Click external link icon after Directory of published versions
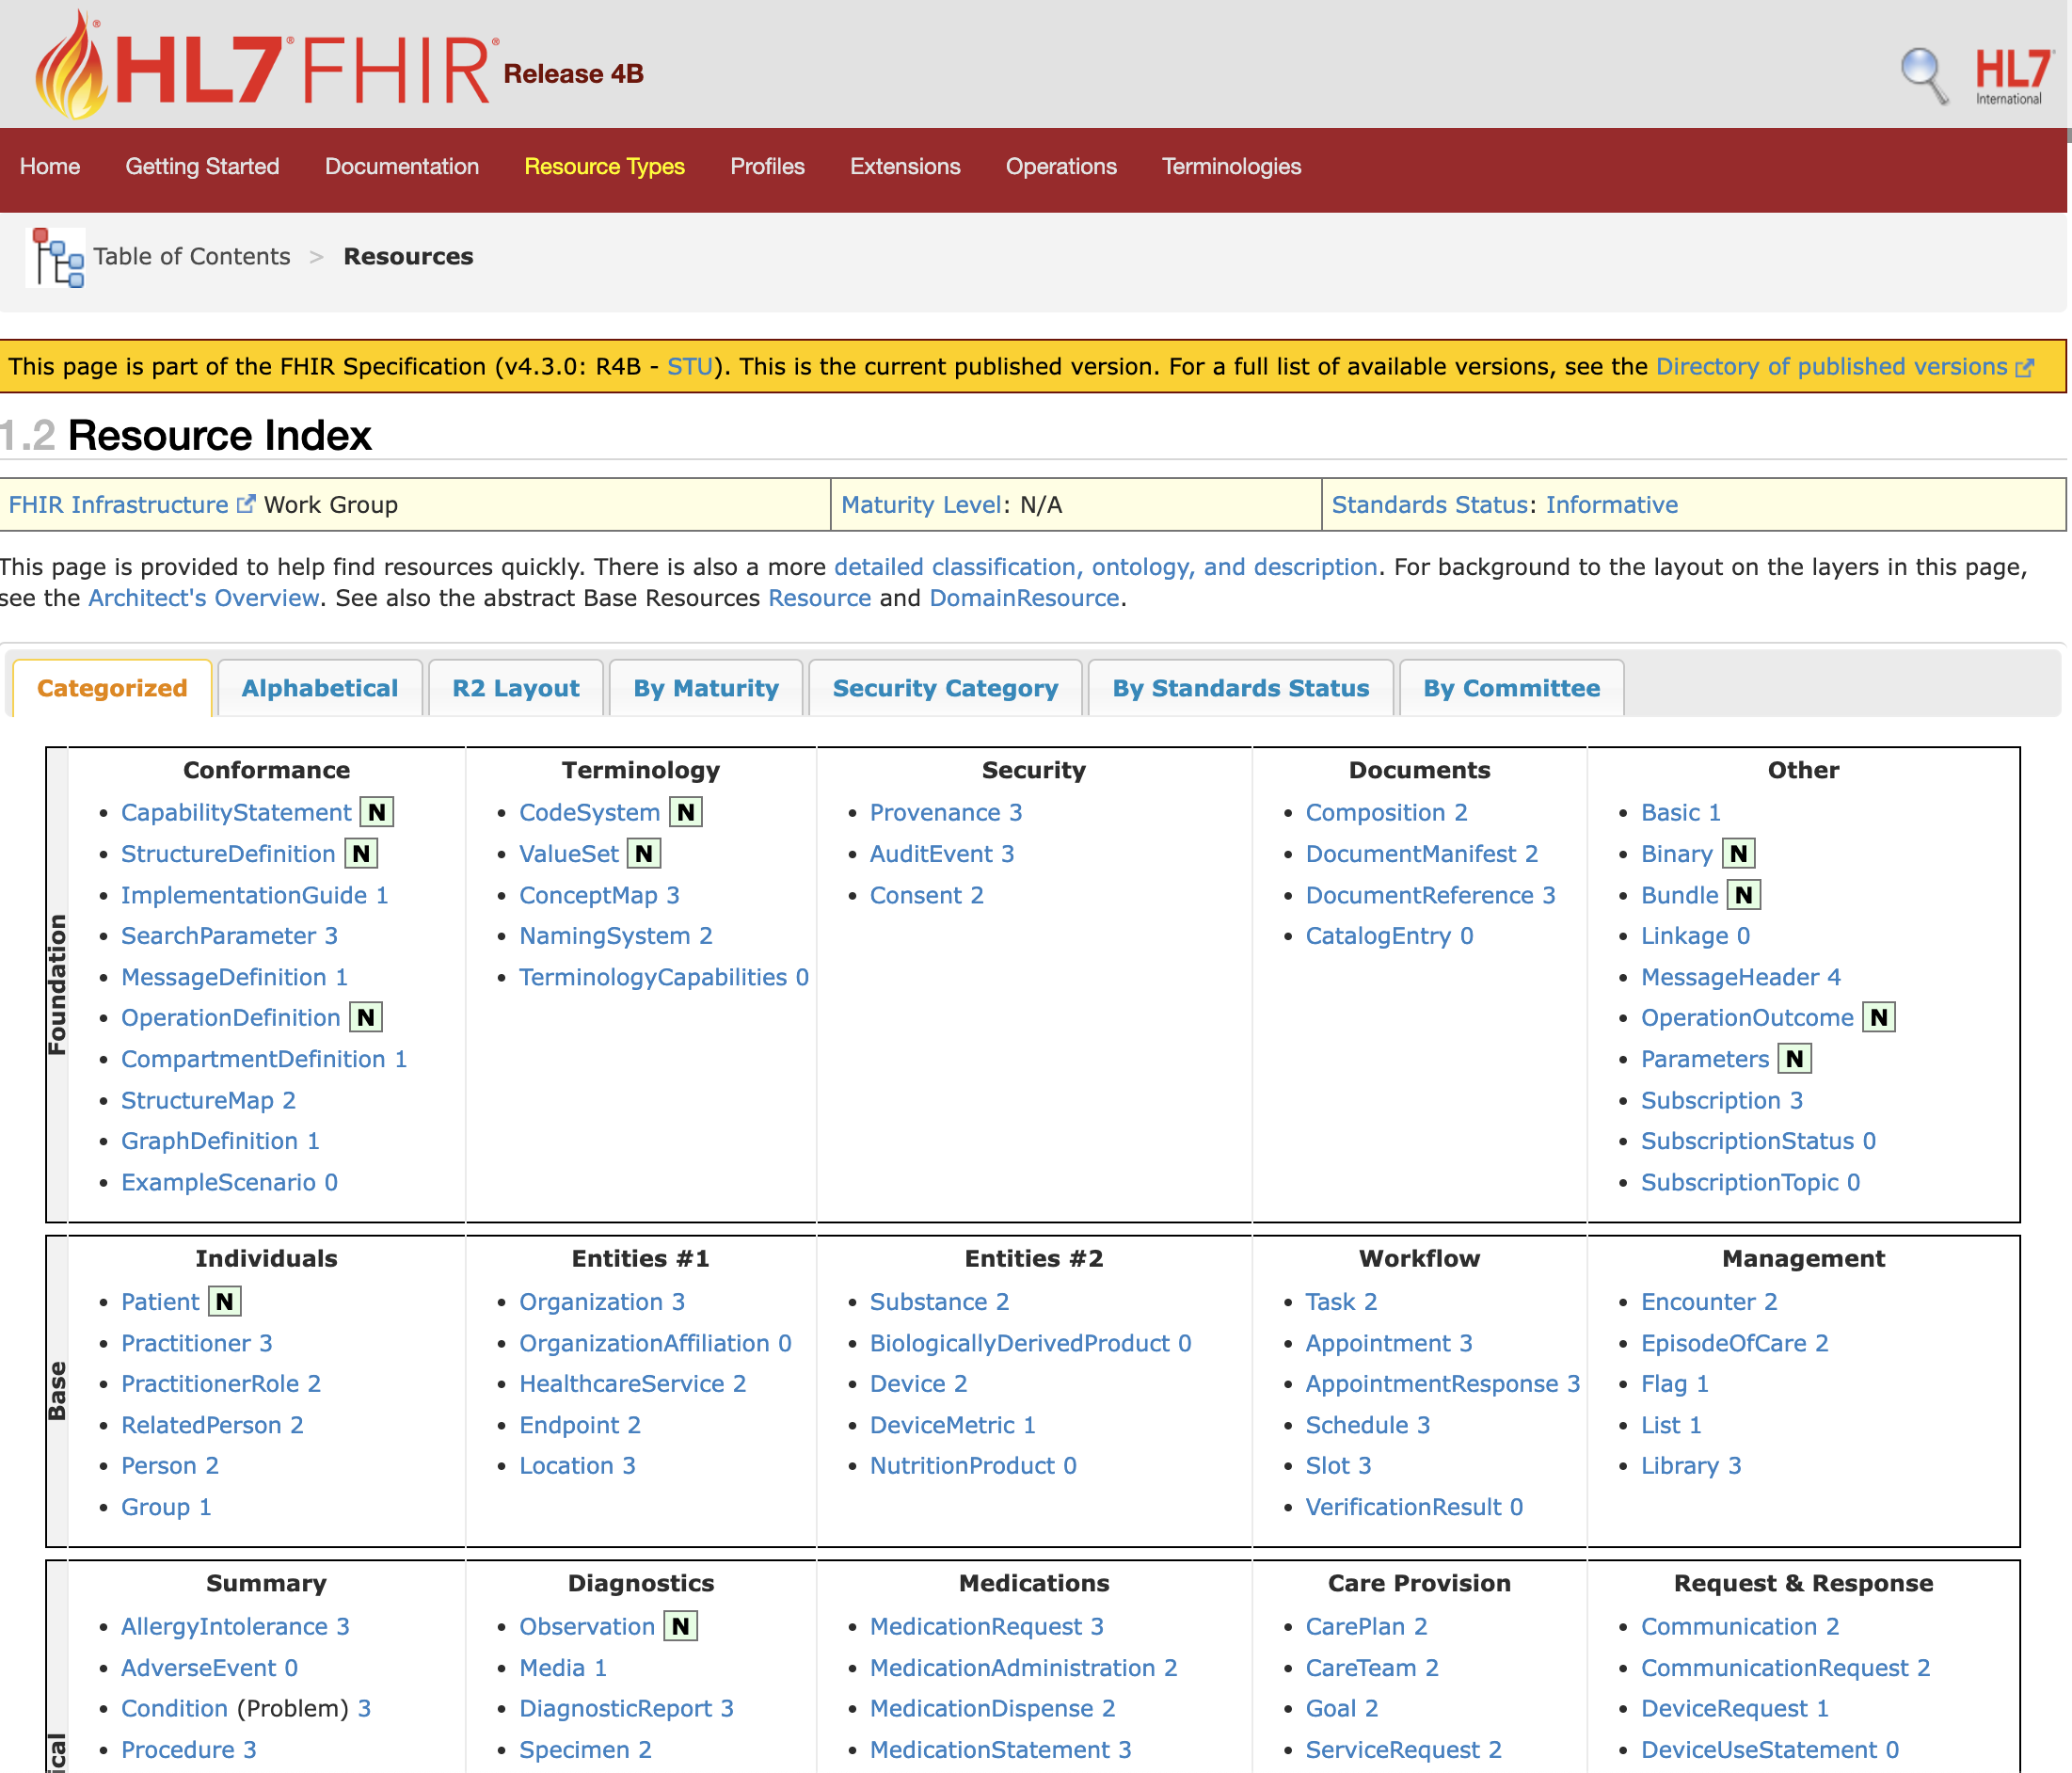This screenshot has height=1773, width=2072. [2026, 367]
